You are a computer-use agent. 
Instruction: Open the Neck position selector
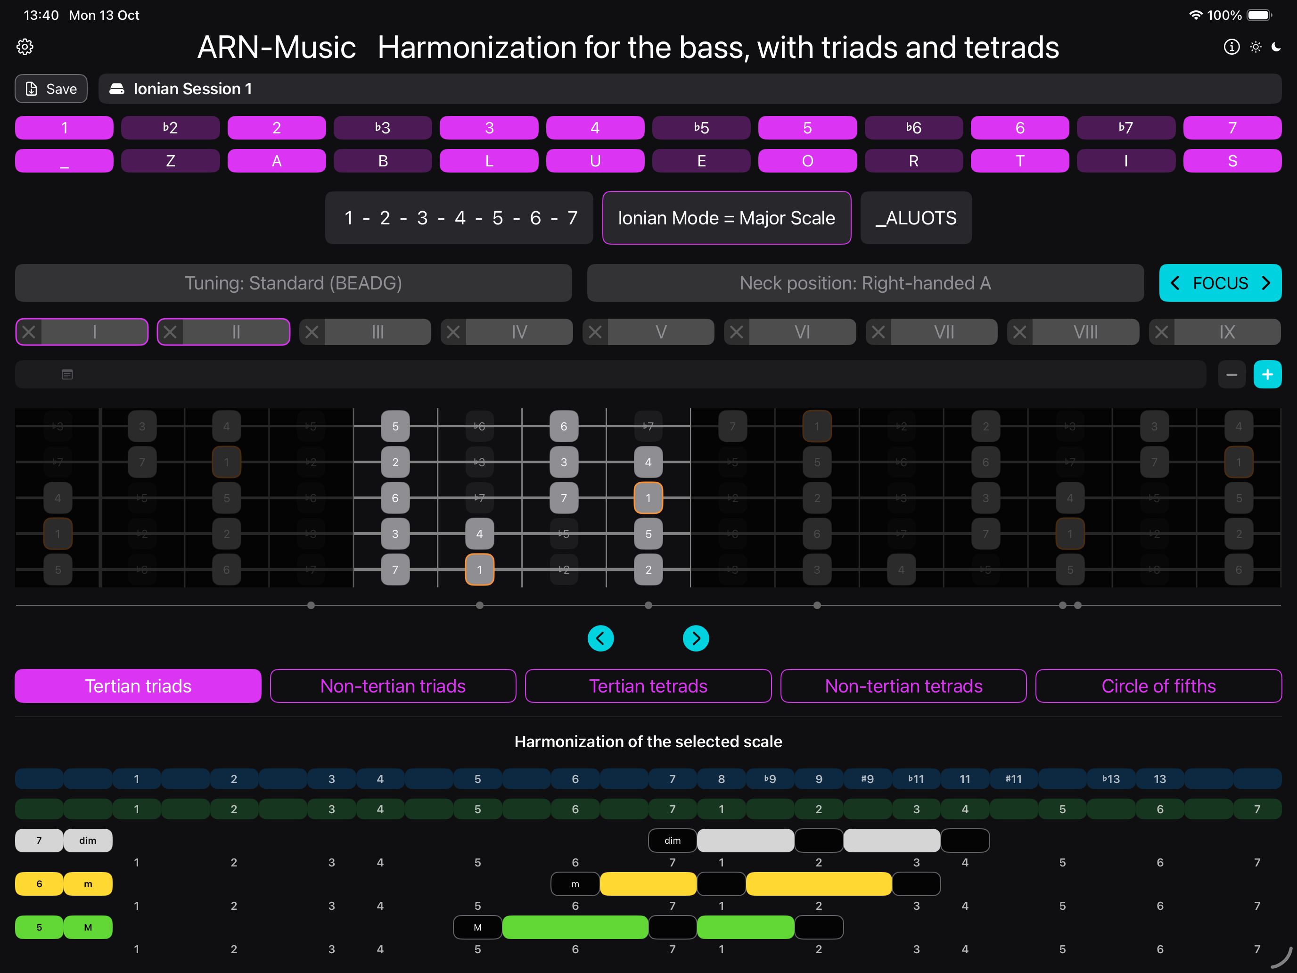tap(865, 283)
